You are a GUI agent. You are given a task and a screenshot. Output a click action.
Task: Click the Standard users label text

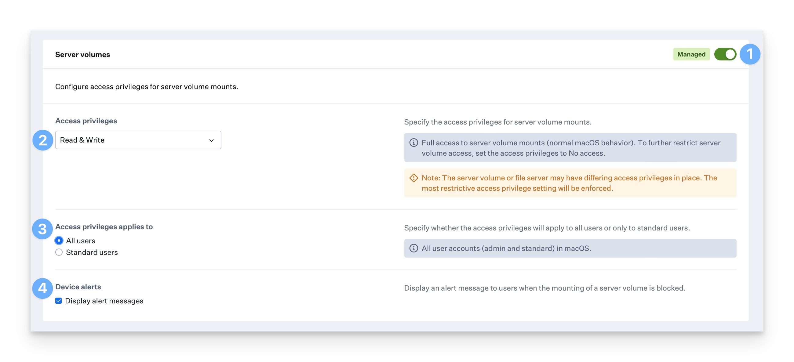click(92, 252)
